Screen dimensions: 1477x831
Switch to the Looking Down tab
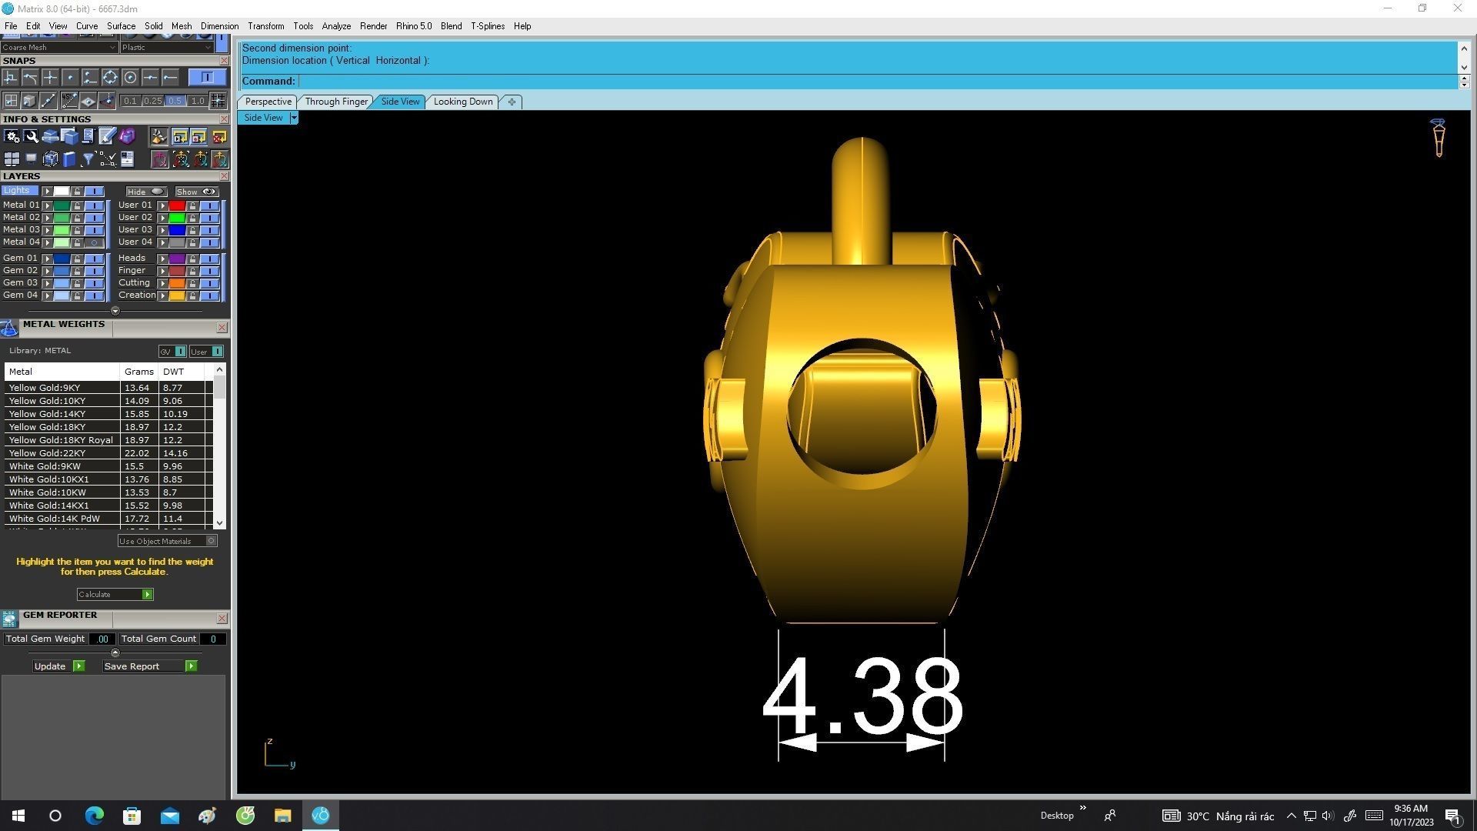click(462, 102)
